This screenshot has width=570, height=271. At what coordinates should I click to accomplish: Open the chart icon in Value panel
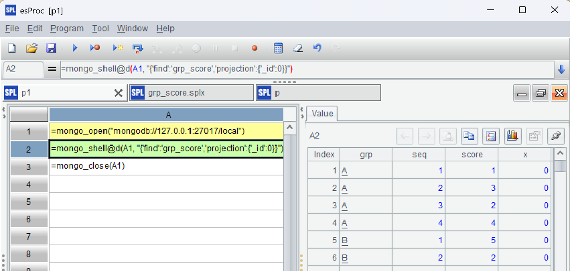click(512, 136)
